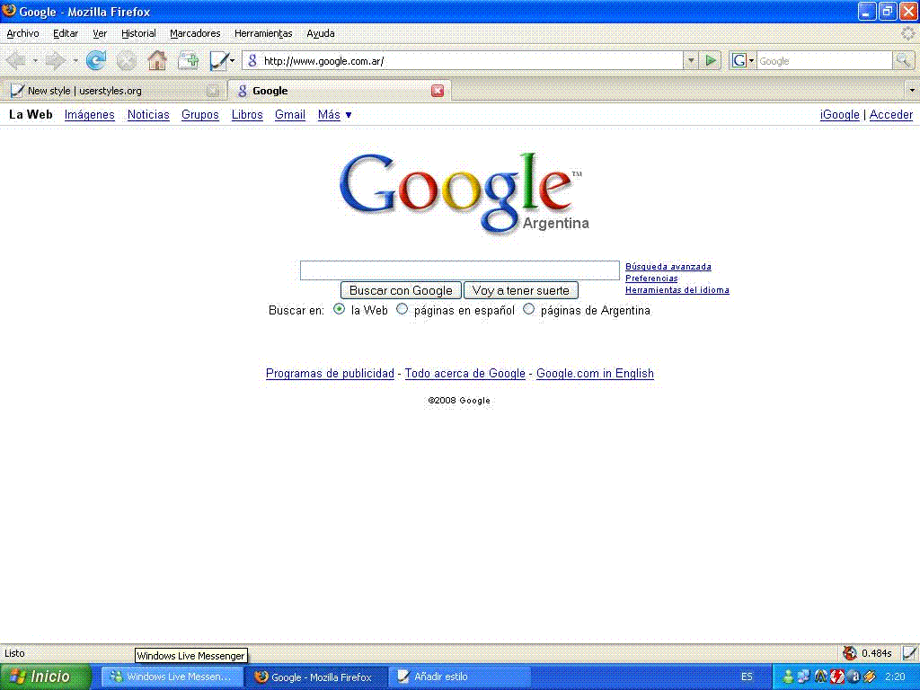Viewport: 920px width, 690px height.
Task: Open the Ayuda menu
Action: pos(321,33)
